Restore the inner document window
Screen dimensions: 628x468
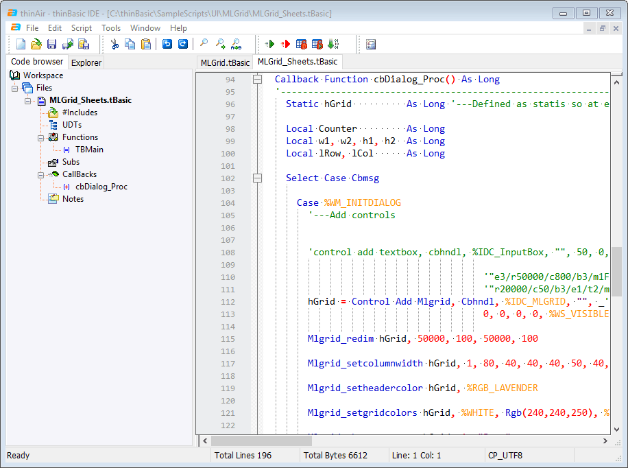pyautogui.click(x=602, y=28)
